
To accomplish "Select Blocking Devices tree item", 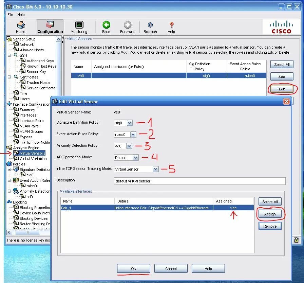I will 34,218.
